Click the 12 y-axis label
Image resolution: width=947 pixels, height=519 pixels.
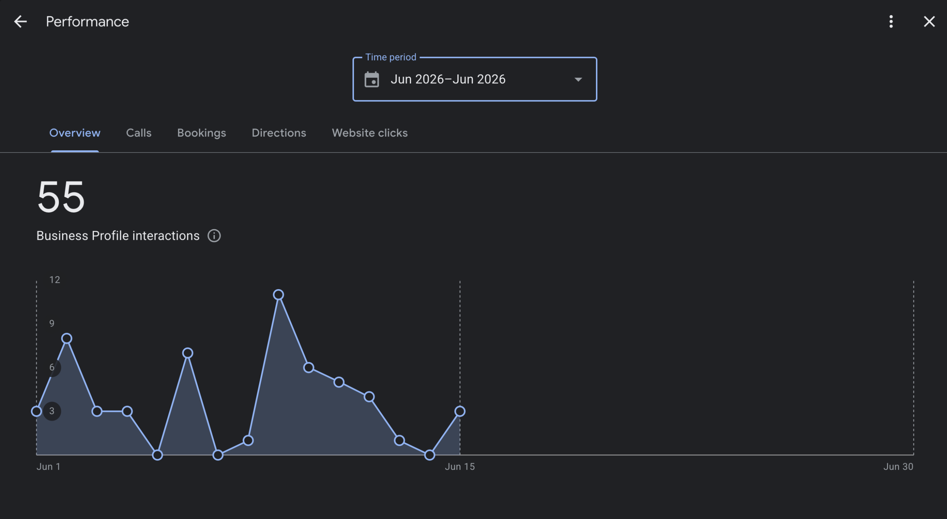pyautogui.click(x=55, y=280)
